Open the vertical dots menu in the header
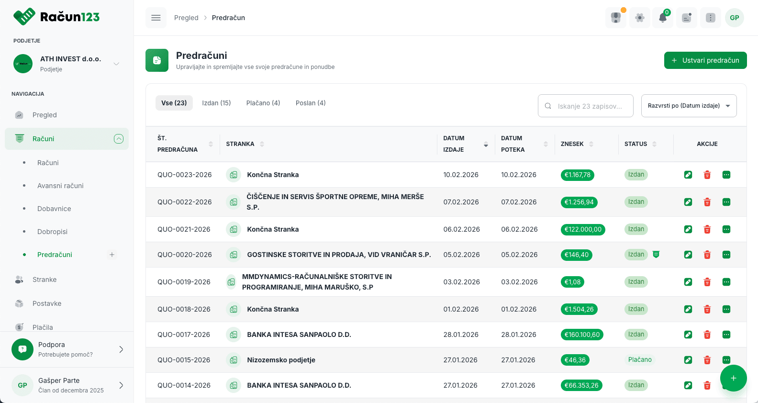 (711, 18)
